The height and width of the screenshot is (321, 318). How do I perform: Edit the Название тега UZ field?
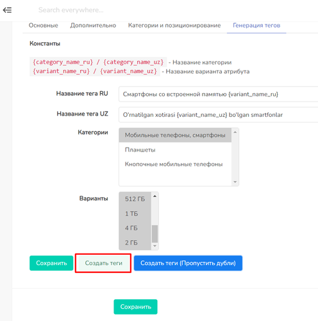219,115
